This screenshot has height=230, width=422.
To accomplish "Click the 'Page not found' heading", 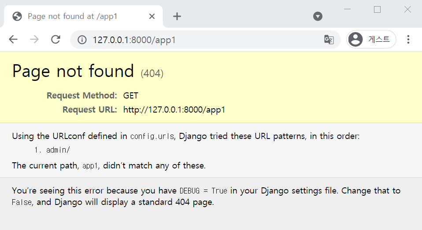I will pyautogui.click(x=73, y=71).
